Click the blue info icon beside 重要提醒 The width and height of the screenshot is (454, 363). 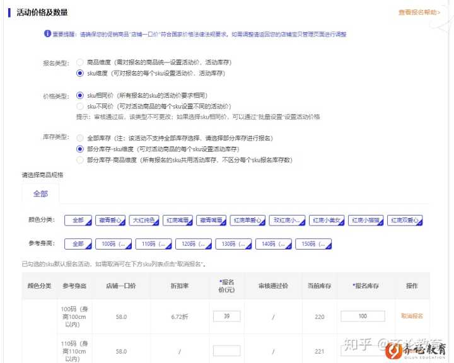47,35
